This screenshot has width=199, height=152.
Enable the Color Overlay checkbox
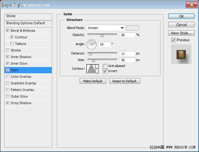coord(7,77)
